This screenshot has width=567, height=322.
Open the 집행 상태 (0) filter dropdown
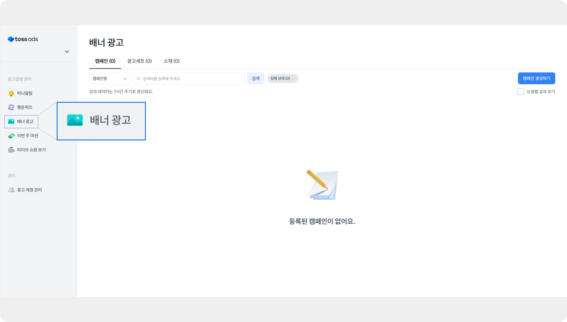click(x=282, y=79)
